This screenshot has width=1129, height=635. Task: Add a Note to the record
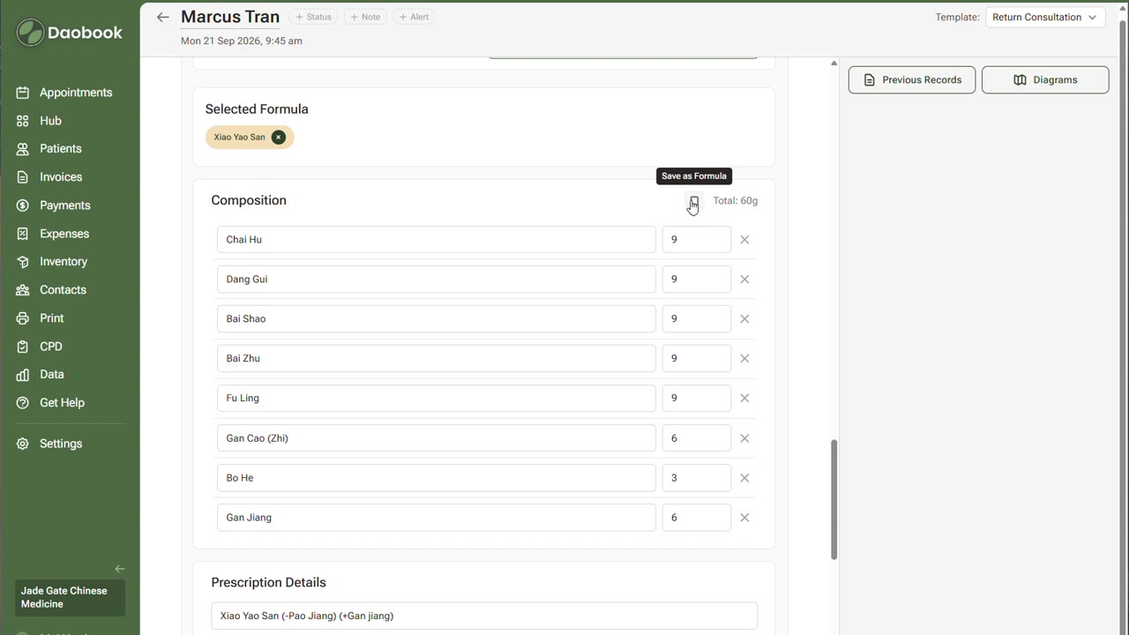[365, 17]
